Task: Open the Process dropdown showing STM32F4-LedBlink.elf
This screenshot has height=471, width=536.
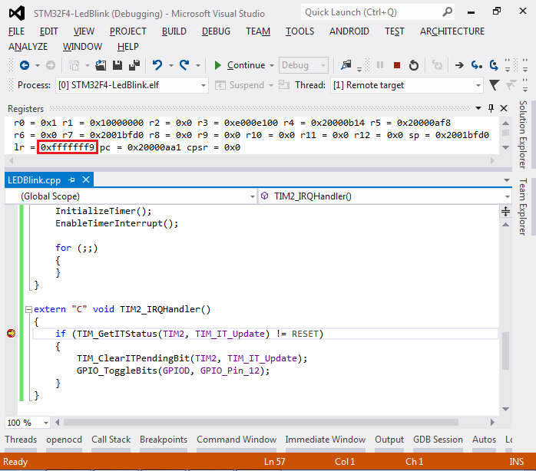Action: click(x=132, y=85)
